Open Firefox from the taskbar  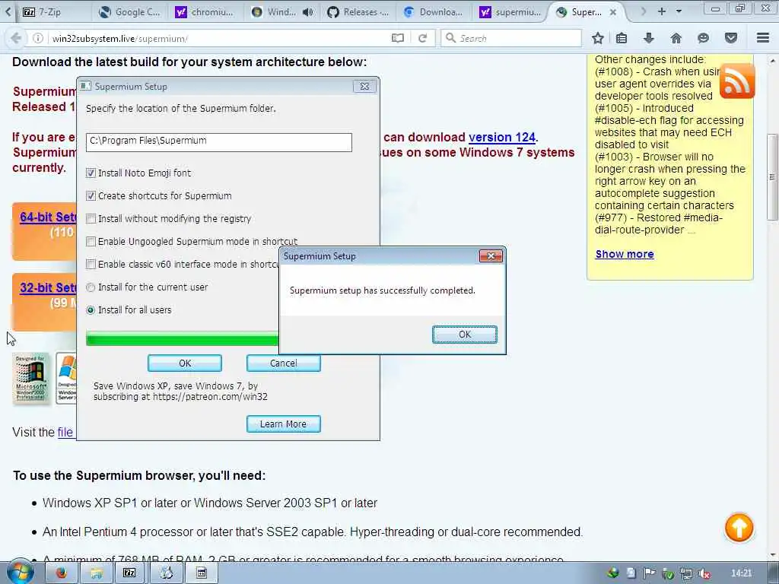(x=61, y=573)
